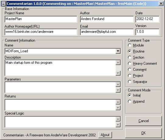Confirm with the OK button
Image resolution: width=165 pixels, height=140 pixels.
[143, 133]
